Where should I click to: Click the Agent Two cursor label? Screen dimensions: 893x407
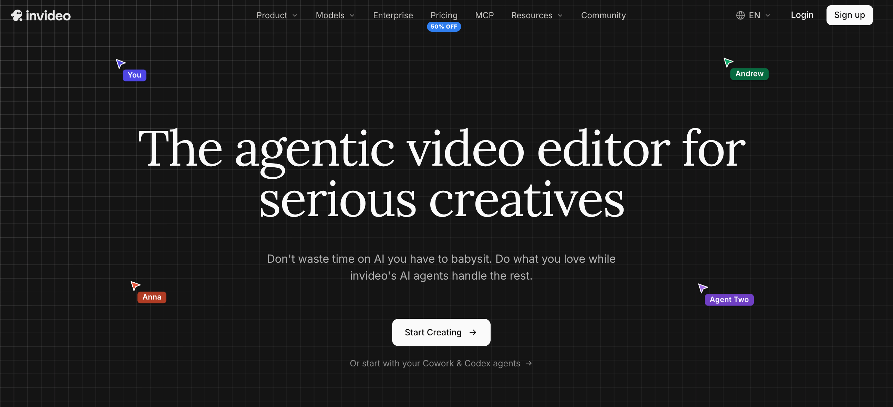(729, 300)
